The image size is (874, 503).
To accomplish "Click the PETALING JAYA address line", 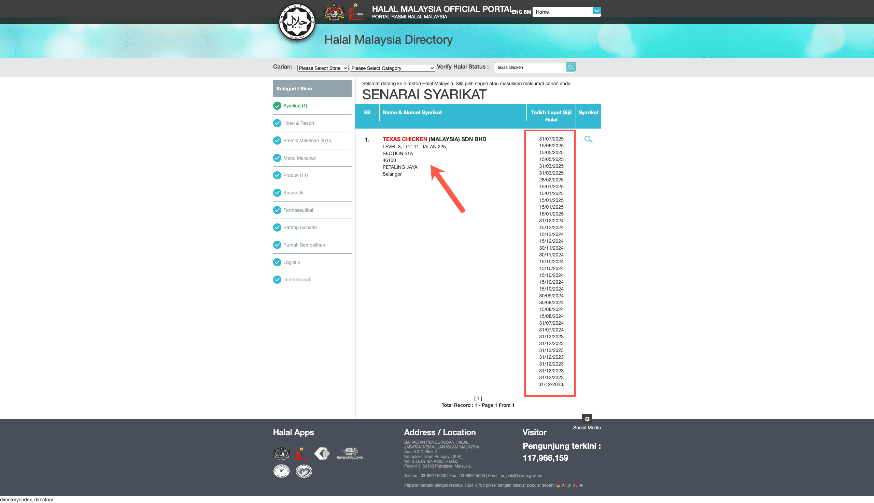I will [x=400, y=167].
